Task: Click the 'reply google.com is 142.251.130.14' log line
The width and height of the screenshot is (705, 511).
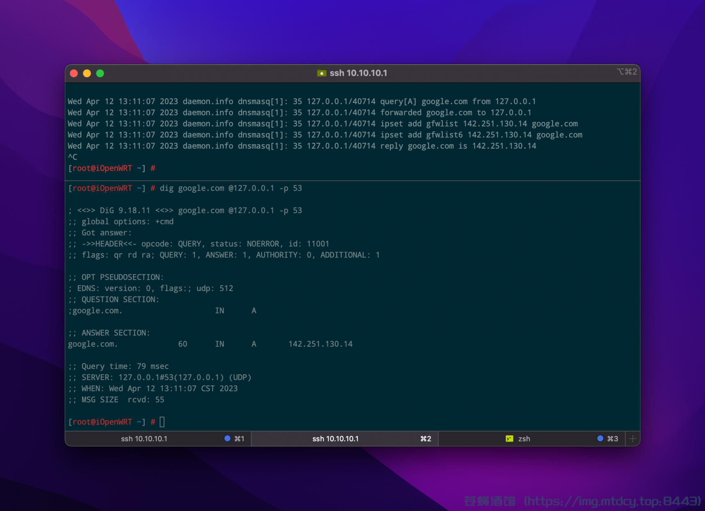Action: [302, 146]
